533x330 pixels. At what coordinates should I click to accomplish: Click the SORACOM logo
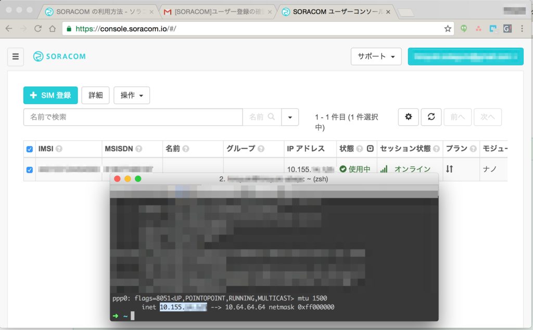59,56
